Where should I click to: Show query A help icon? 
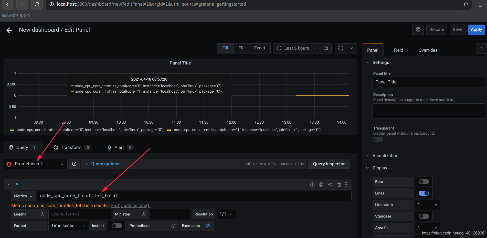pos(312,185)
